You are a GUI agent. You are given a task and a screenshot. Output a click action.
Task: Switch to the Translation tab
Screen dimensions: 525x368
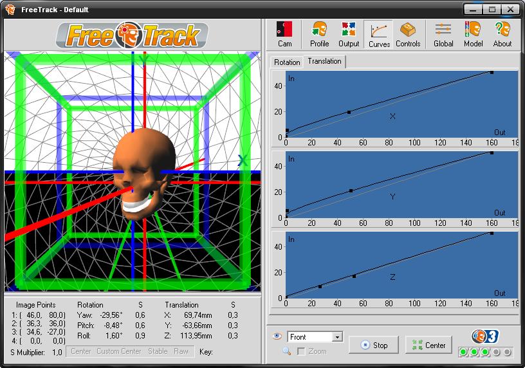324,61
